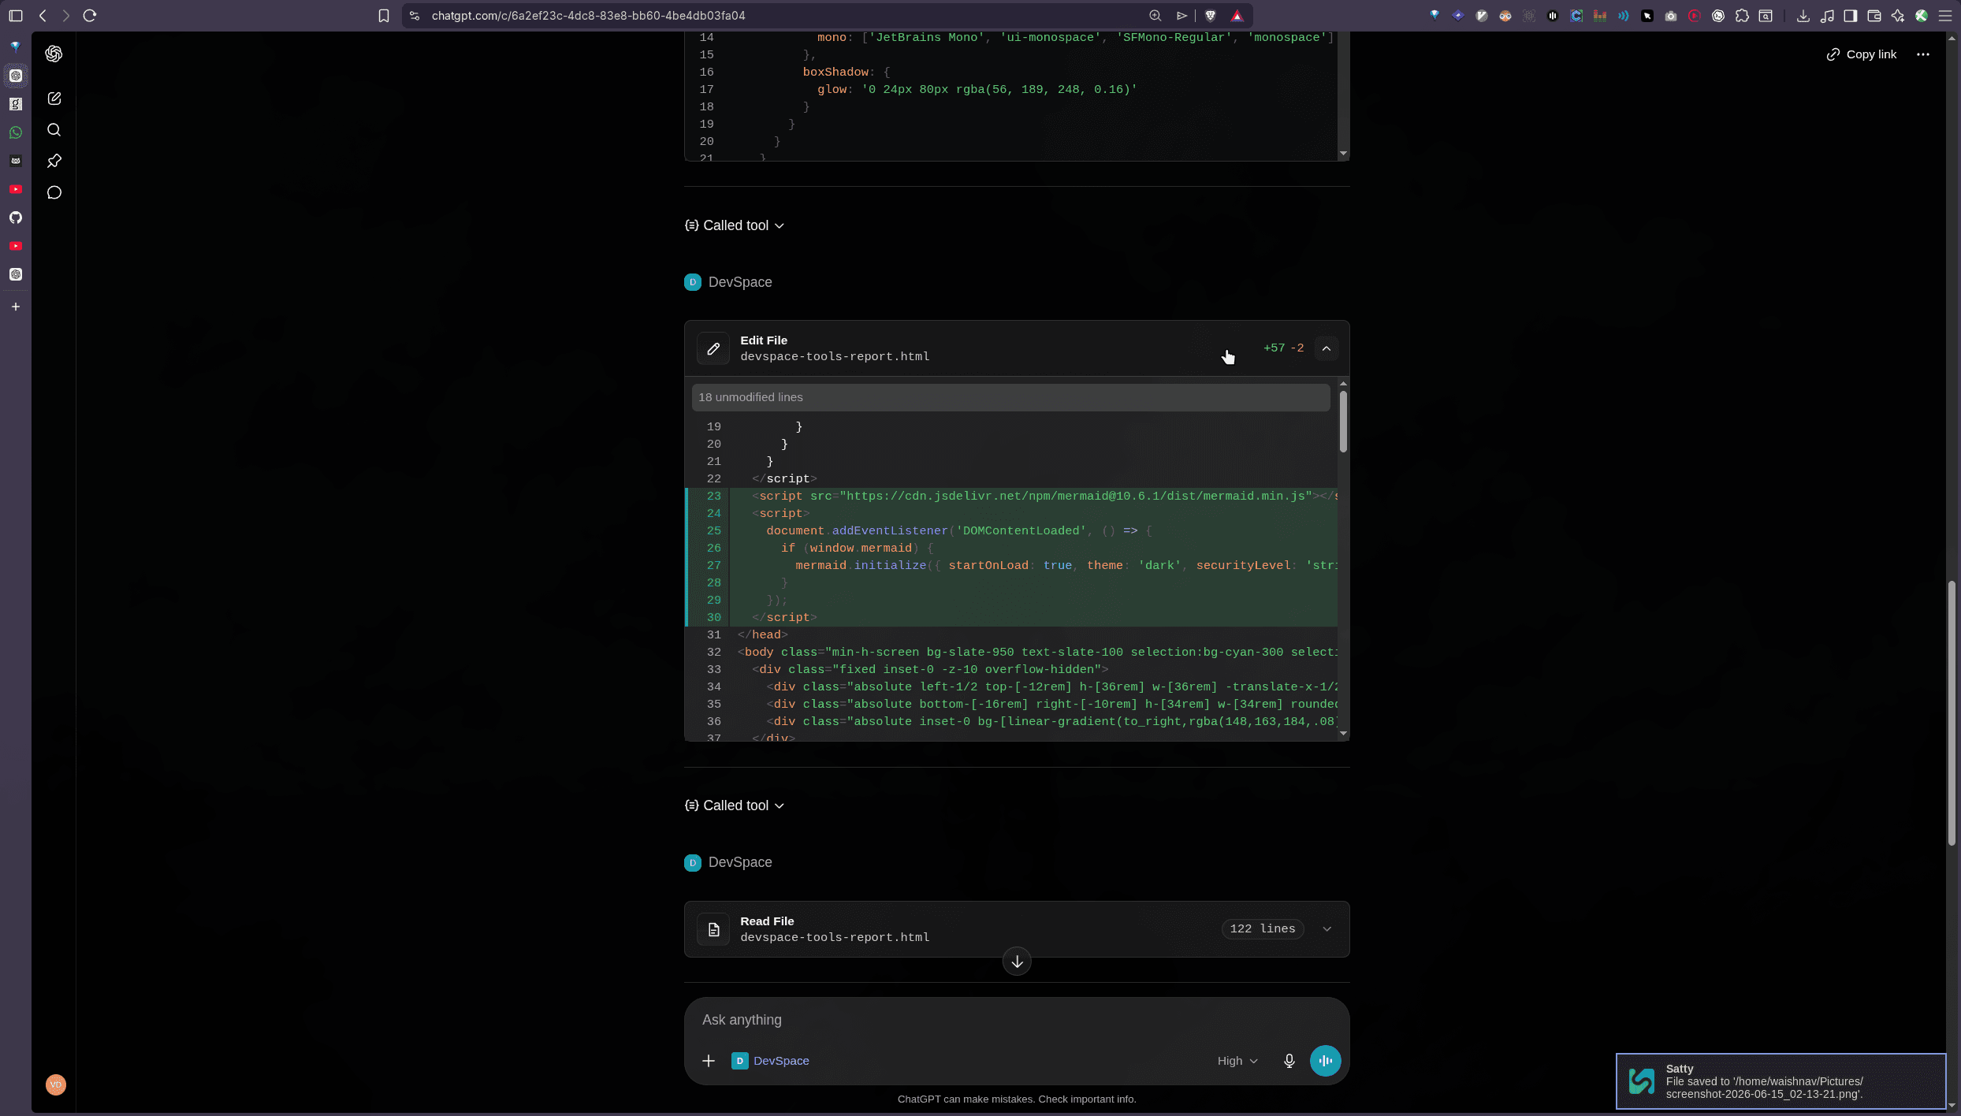
Task: Open the page zoom magnifier in address bar
Action: point(1155,16)
